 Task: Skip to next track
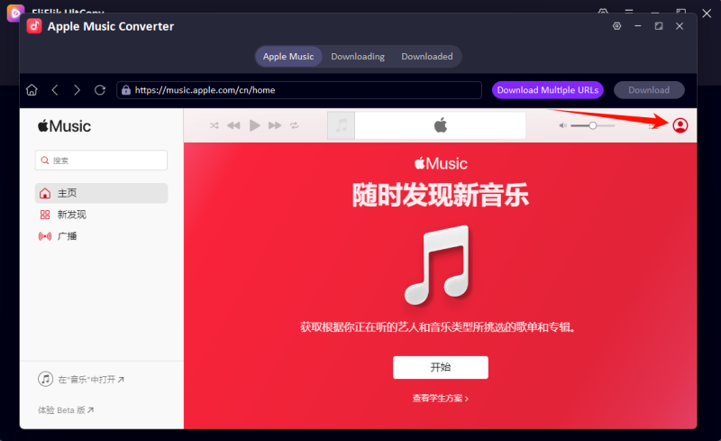[275, 125]
